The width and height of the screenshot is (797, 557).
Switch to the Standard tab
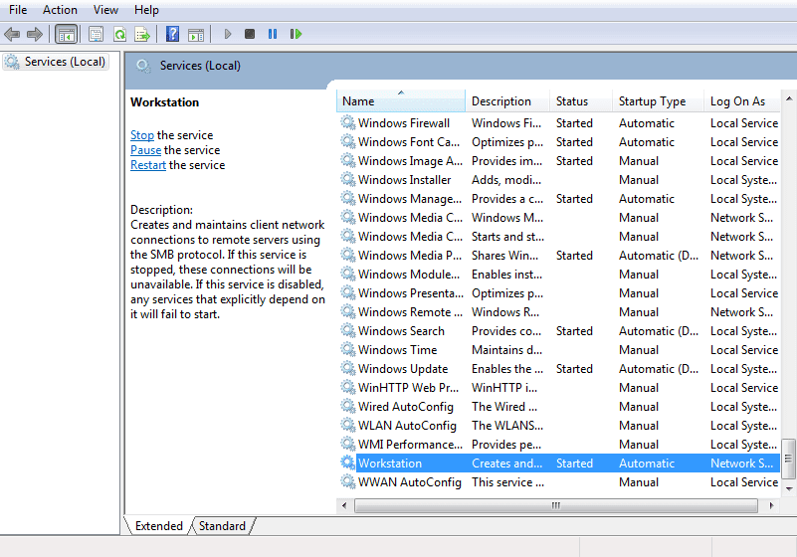click(223, 526)
